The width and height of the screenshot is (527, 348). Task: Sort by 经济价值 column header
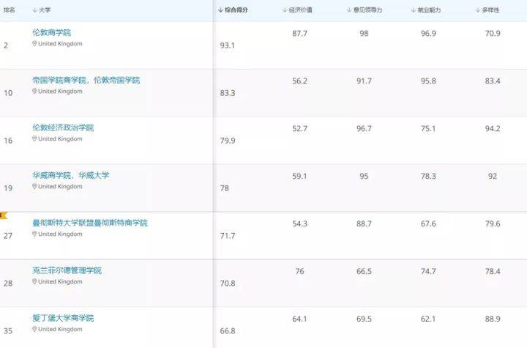[x=297, y=10]
